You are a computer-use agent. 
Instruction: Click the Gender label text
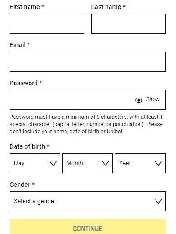click(x=20, y=185)
